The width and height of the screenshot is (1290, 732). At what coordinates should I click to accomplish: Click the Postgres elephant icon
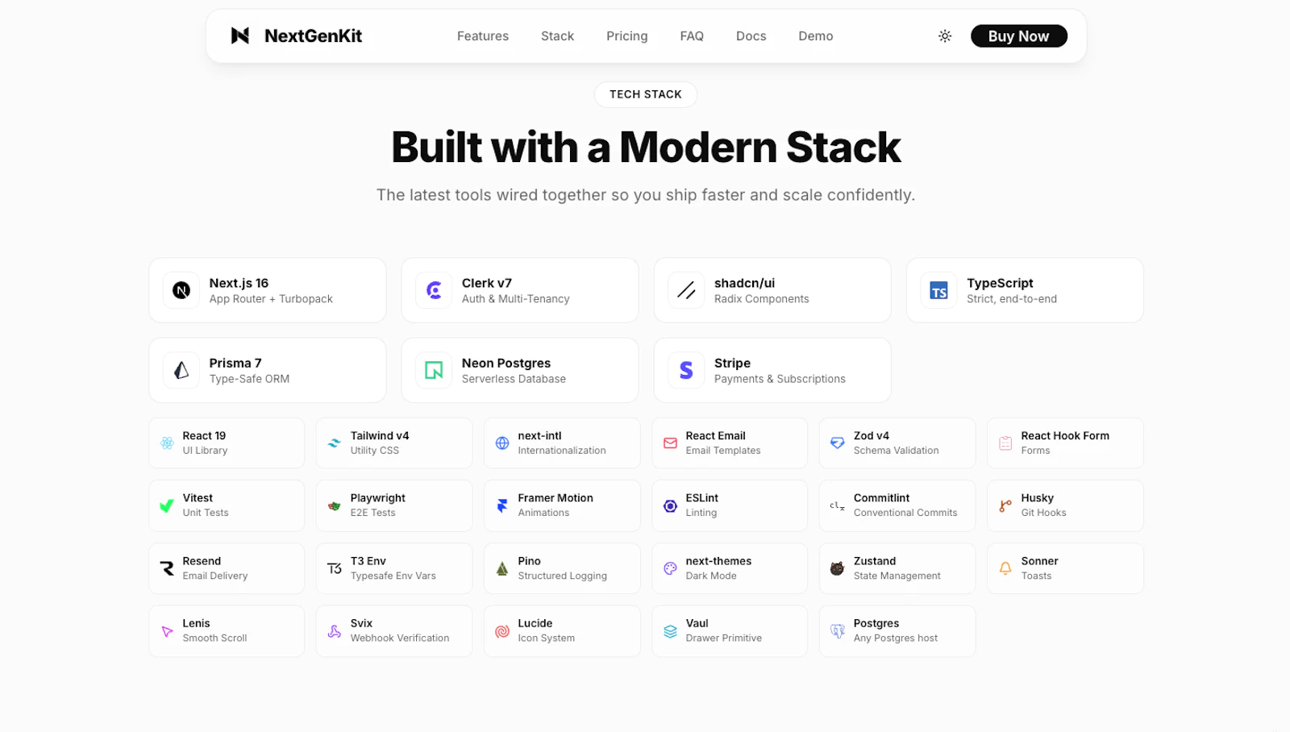838,631
